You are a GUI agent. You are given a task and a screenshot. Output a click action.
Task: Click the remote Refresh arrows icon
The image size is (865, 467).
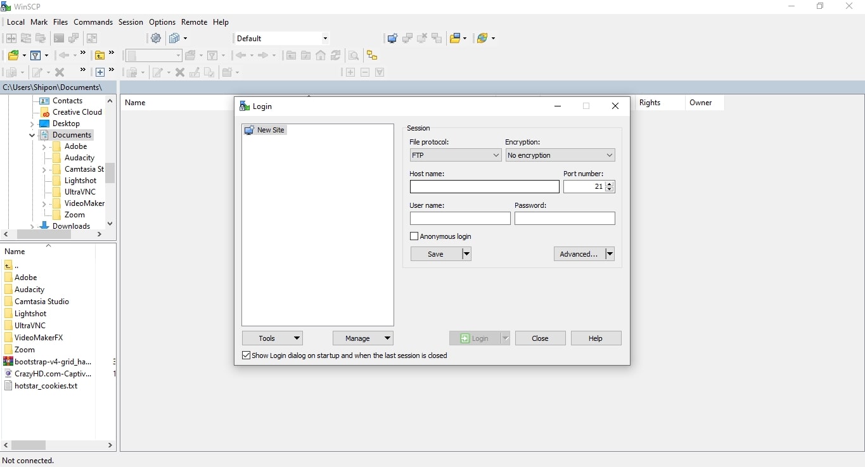(335, 55)
